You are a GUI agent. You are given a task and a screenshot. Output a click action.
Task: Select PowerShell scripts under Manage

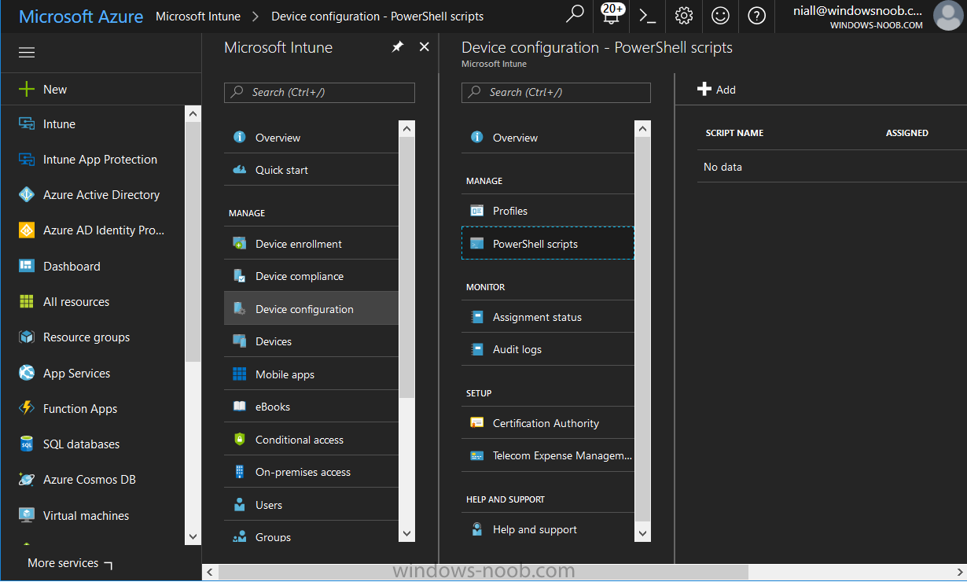(547, 244)
